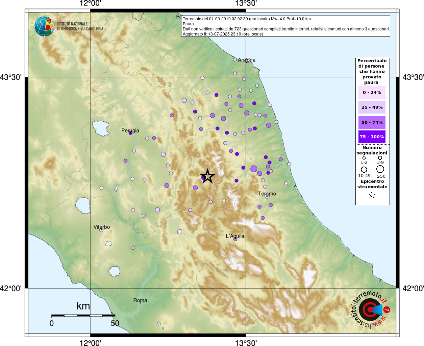The image size is (424, 346).
Task: Click the 10-49 reports circle in legend
Action: 364,169
